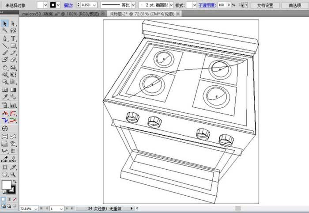Choose the Line Segment tool

coord(5,46)
